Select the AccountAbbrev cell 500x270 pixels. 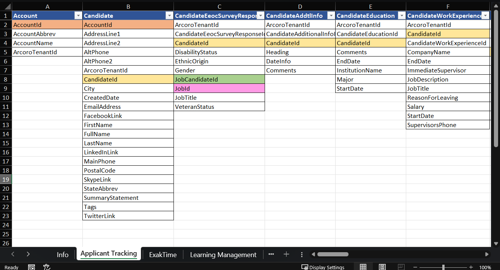click(47, 34)
